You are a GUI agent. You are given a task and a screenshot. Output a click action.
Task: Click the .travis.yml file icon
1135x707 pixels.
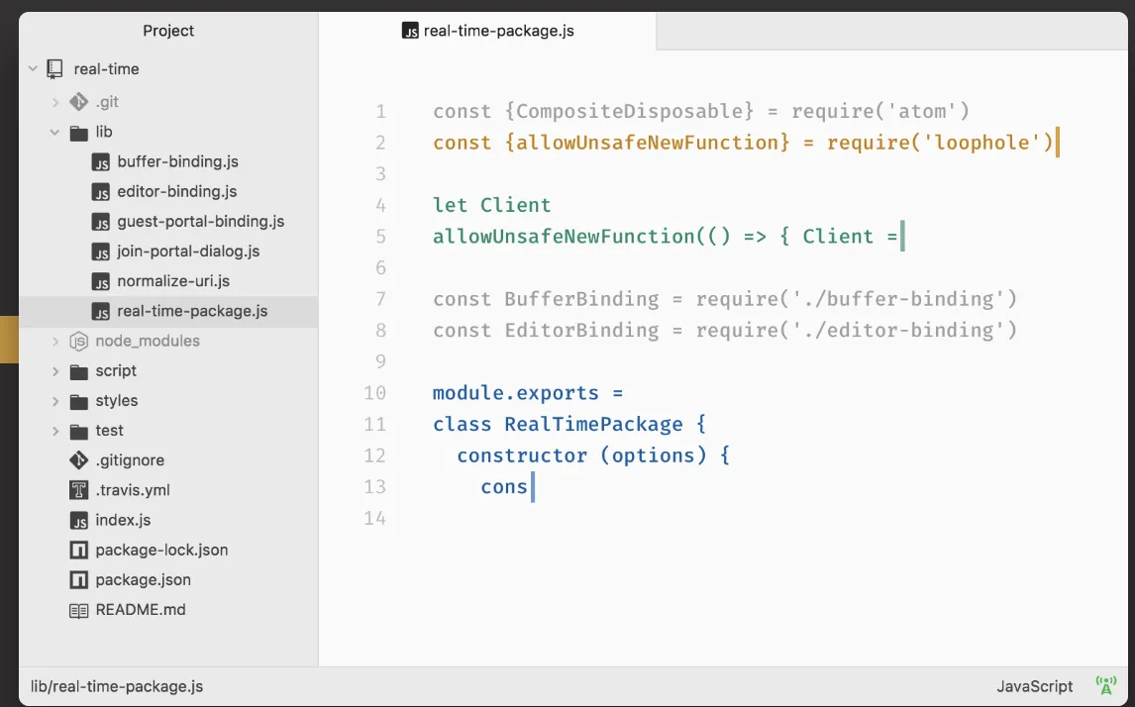[x=78, y=490]
